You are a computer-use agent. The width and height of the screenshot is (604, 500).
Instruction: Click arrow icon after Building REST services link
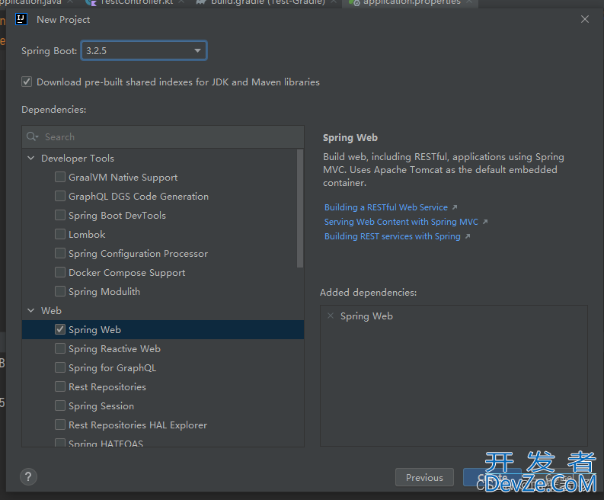[x=467, y=236]
